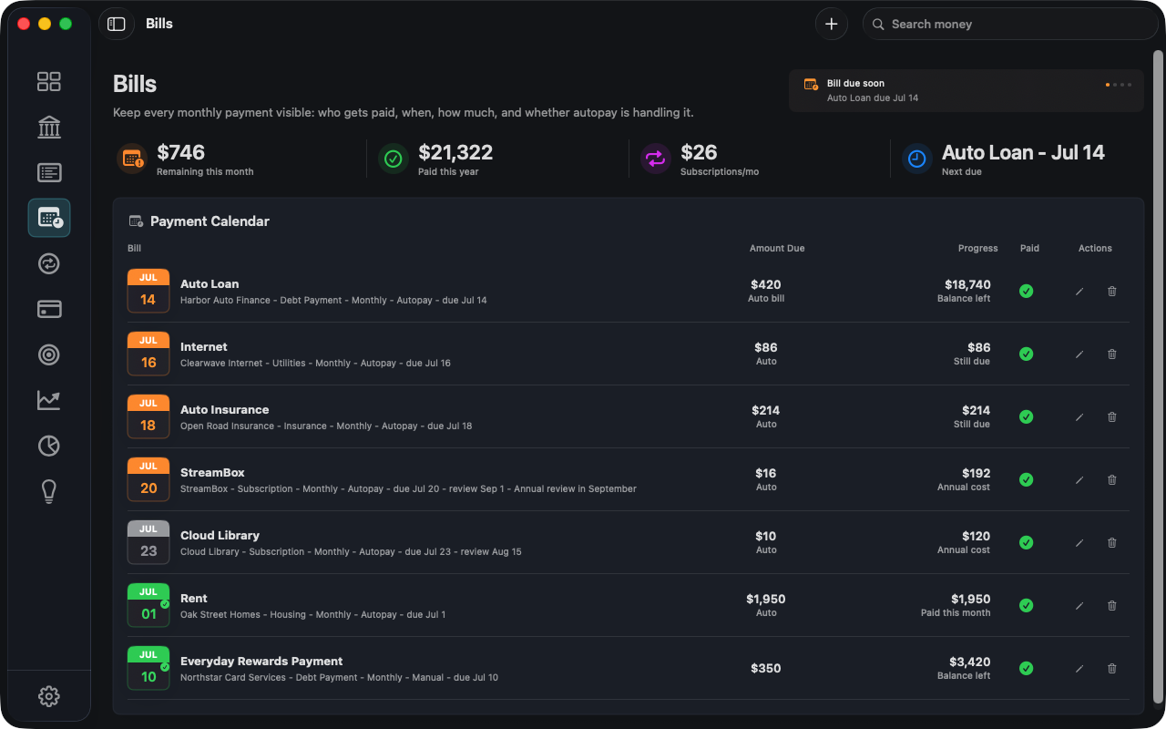The width and height of the screenshot is (1166, 729).
Task: Click the $3,420 Balance left value
Action: (x=970, y=662)
